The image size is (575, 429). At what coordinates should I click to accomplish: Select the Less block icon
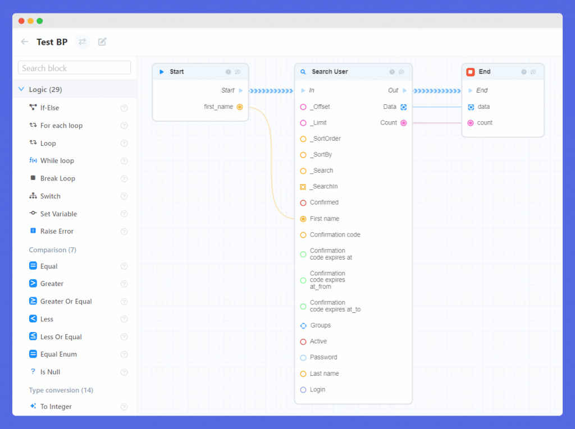click(33, 319)
